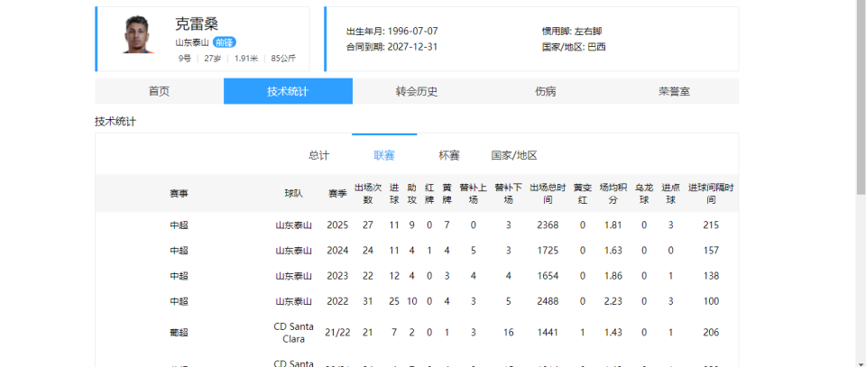
Task: Select the 联赛 stats filter
Action: point(384,155)
